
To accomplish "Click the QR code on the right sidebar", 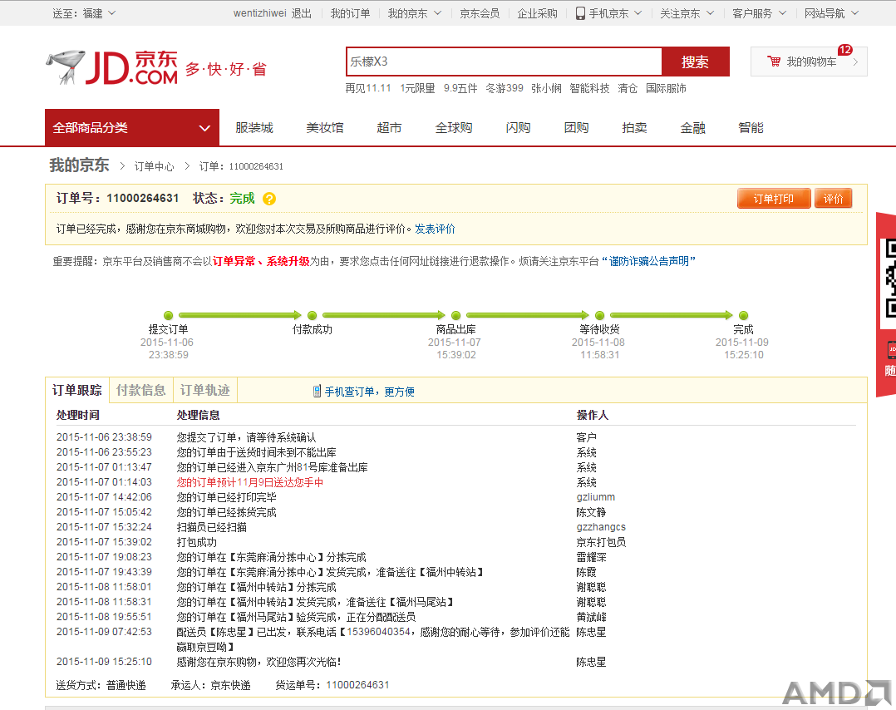I will click(x=890, y=278).
